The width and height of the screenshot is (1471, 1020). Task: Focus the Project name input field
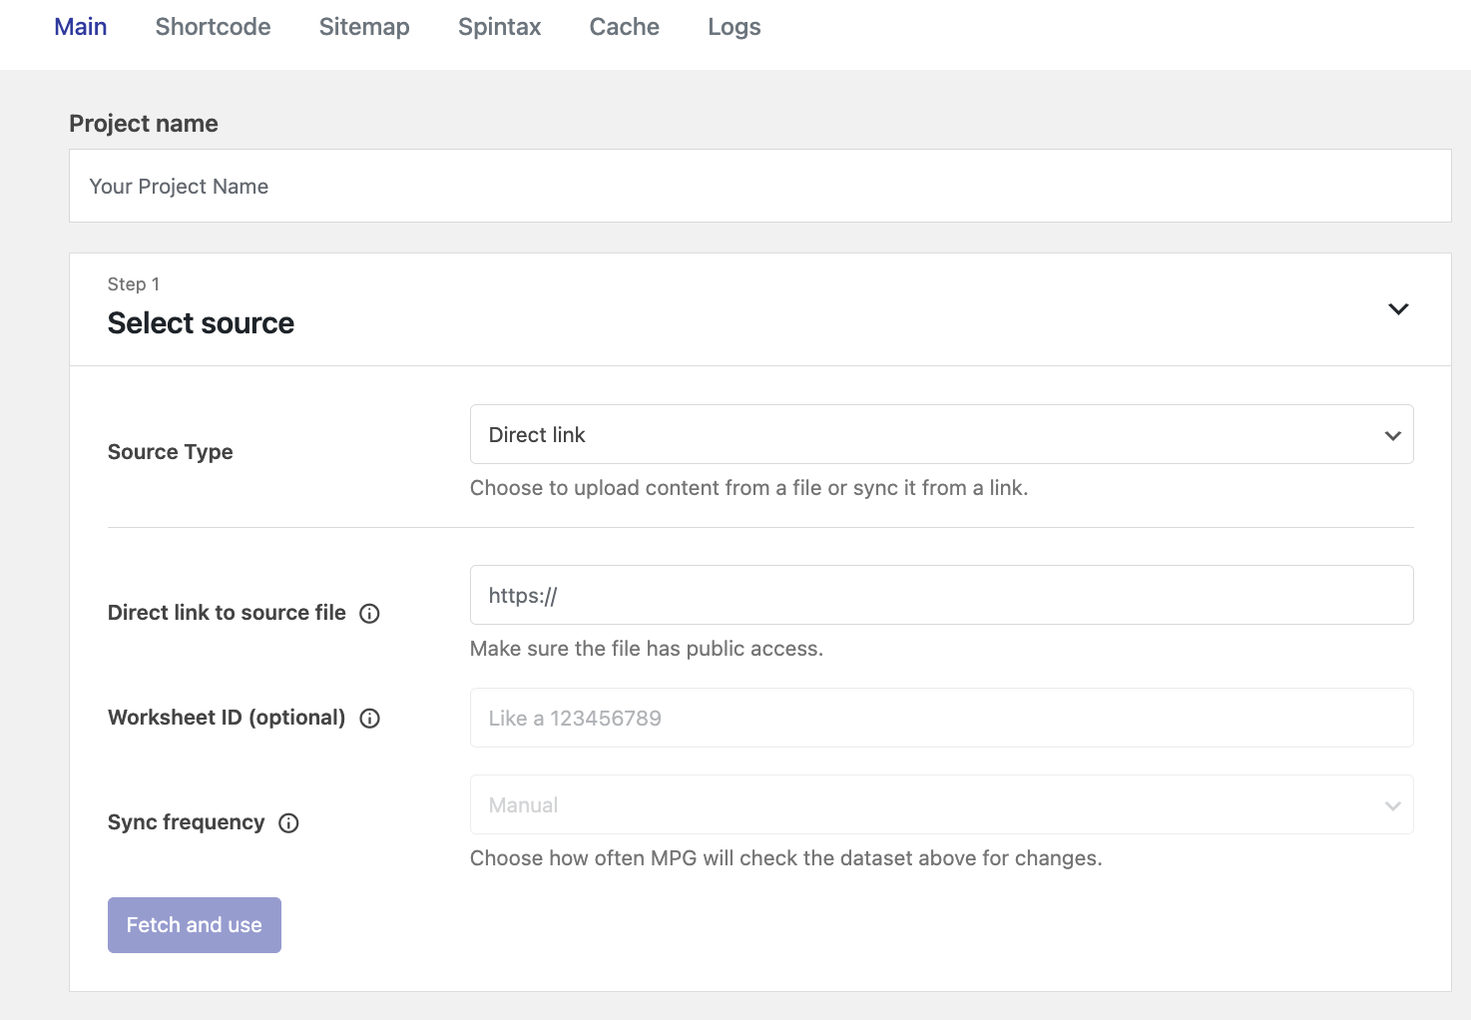coord(759,186)
